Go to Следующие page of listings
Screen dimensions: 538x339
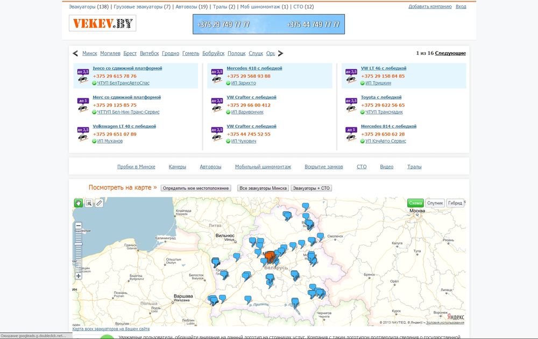tap(450, 53)
